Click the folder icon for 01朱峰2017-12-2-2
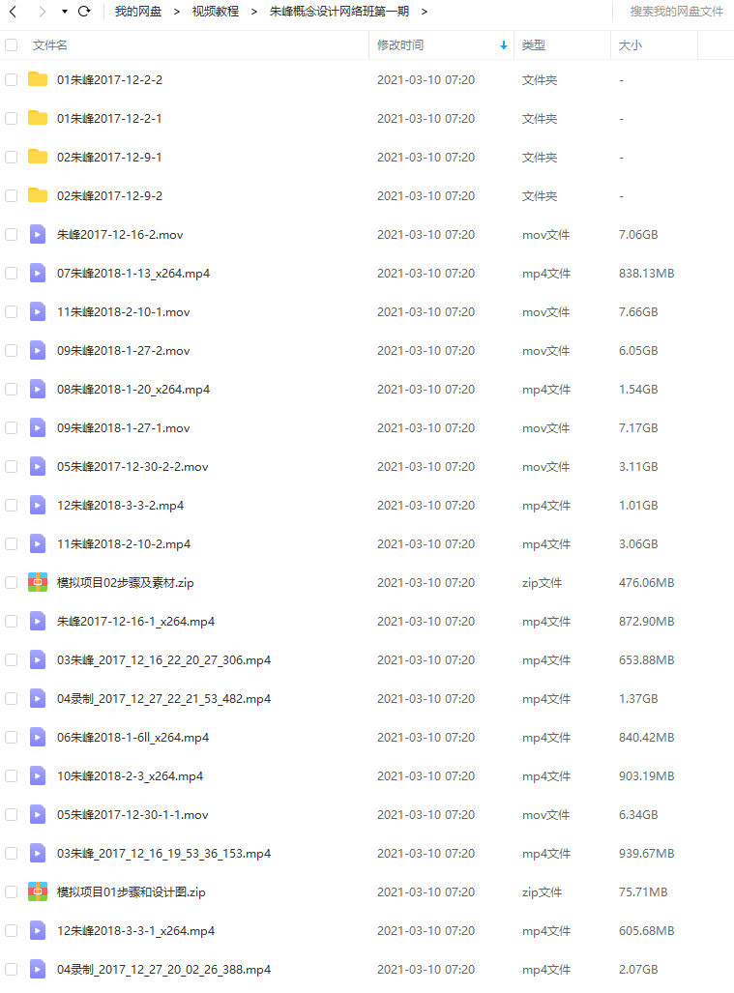The height and width of the screenshot is (993, 734). coord(38,79)
